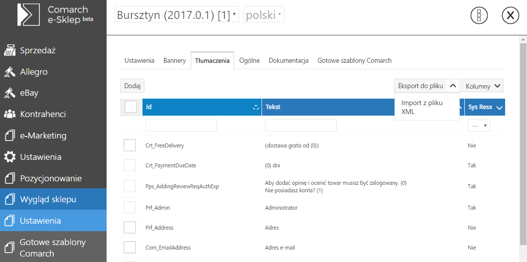527x262 pixels.
Task: Click the Kontrahenci people icon
Action: click(10, 114)
